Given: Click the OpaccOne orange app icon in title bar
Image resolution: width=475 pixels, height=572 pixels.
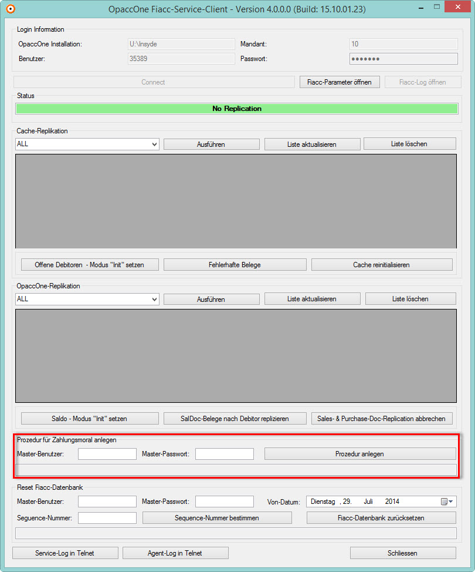Looking at the screenshot, I should 11,8.
